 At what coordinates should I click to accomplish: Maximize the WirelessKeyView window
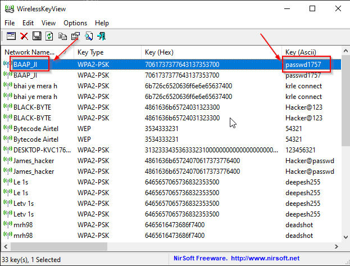(x=312, y=9)
